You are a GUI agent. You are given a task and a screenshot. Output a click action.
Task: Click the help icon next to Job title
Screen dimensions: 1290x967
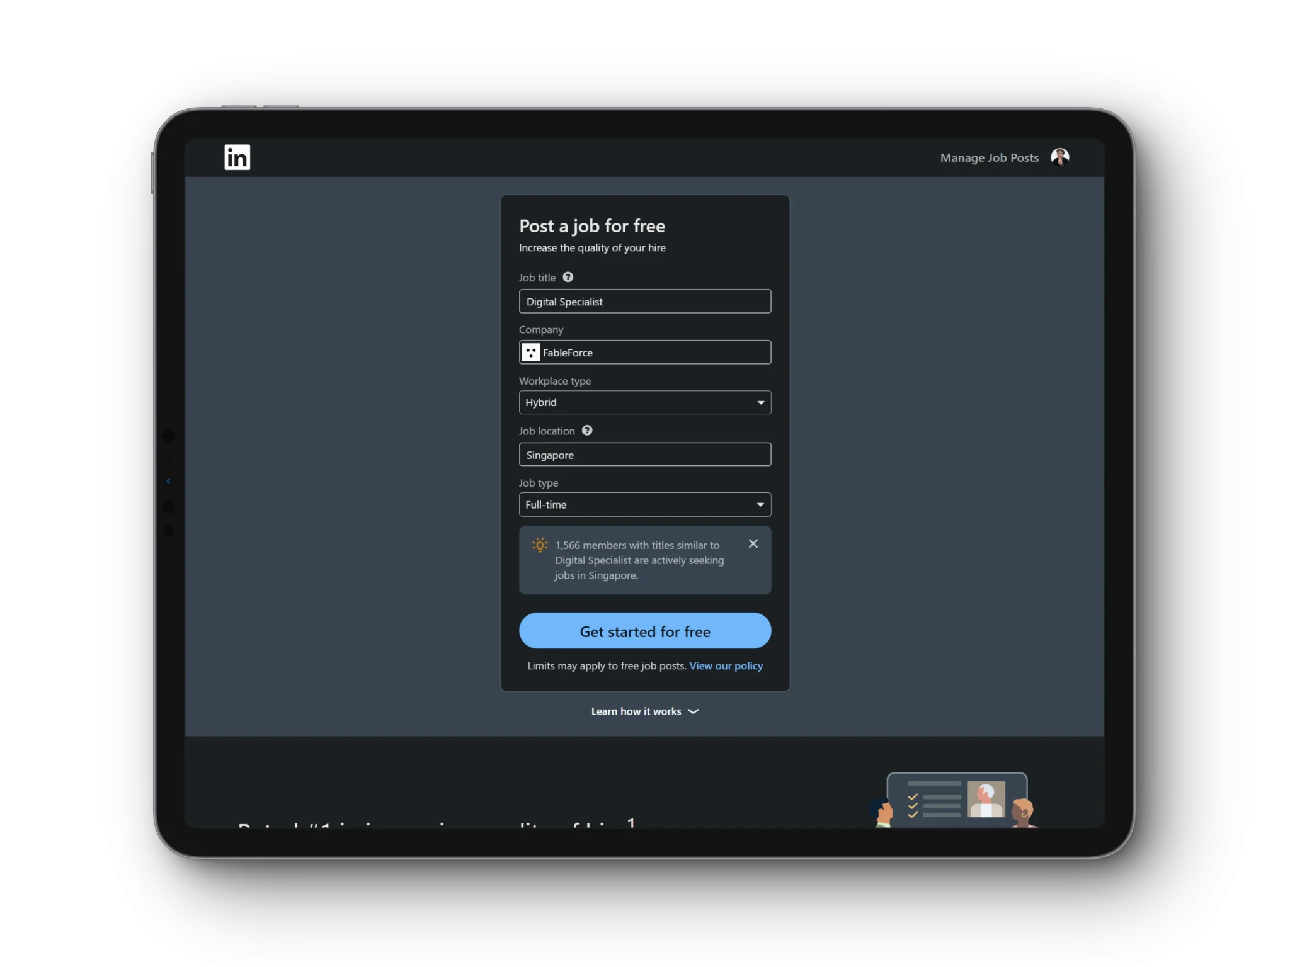click(568, 276)
